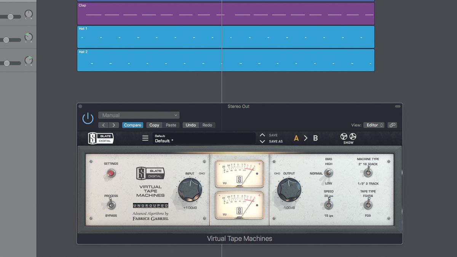This screenshot has height=257, width=457.
Task: Switch to setting B in A/B compare
Action: click(315, 138)
